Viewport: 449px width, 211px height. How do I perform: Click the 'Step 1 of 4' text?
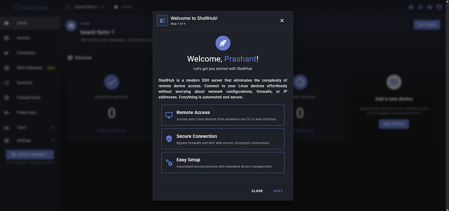coord(178,24)
